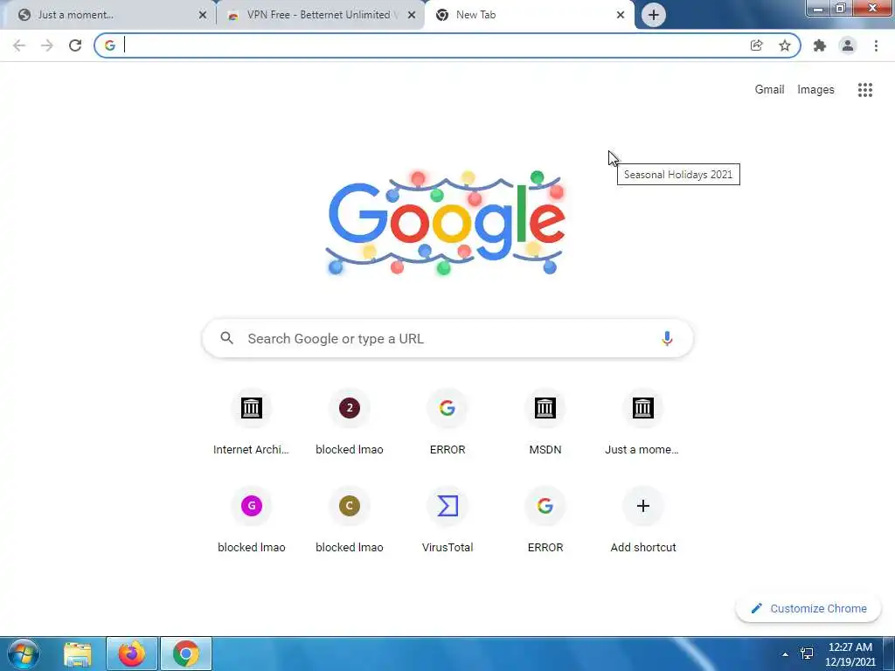Screen dimensions: 895x671
Task: Open the second-row ERROR shortcut
Action: coord(545,521)
